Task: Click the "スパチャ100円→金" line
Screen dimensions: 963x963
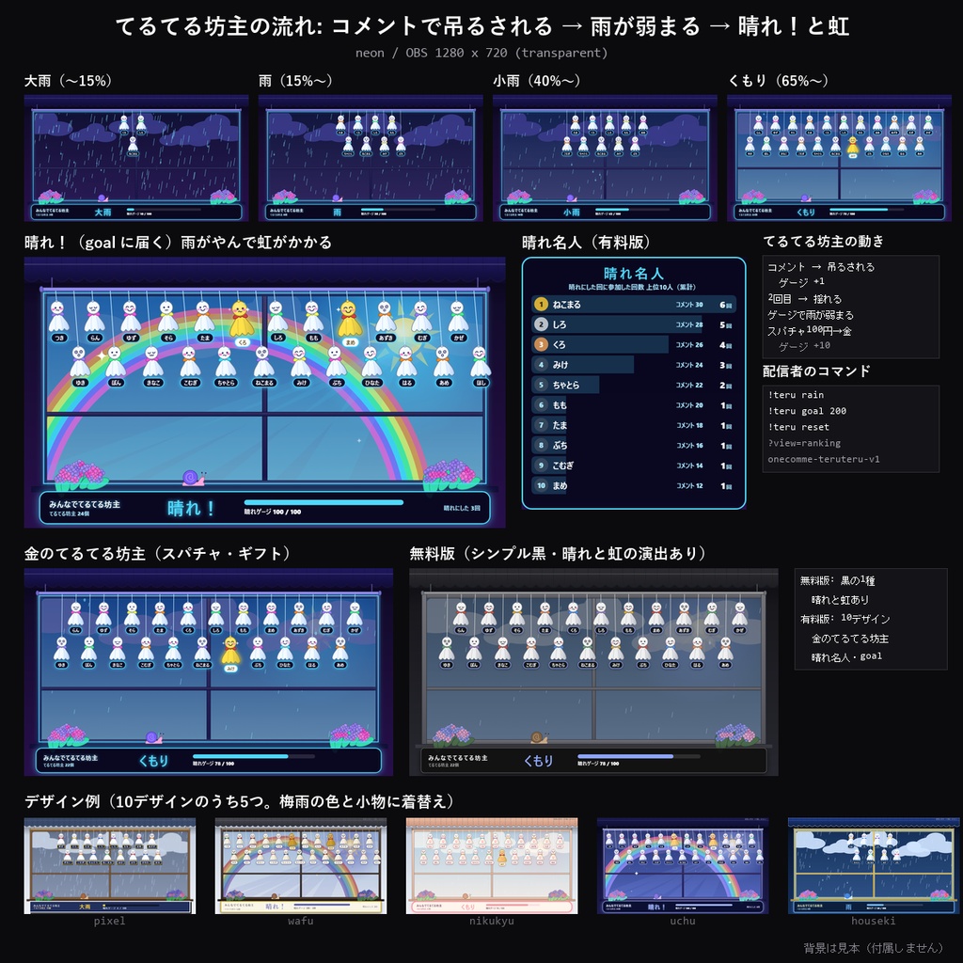Action: (x=810, y=330)
